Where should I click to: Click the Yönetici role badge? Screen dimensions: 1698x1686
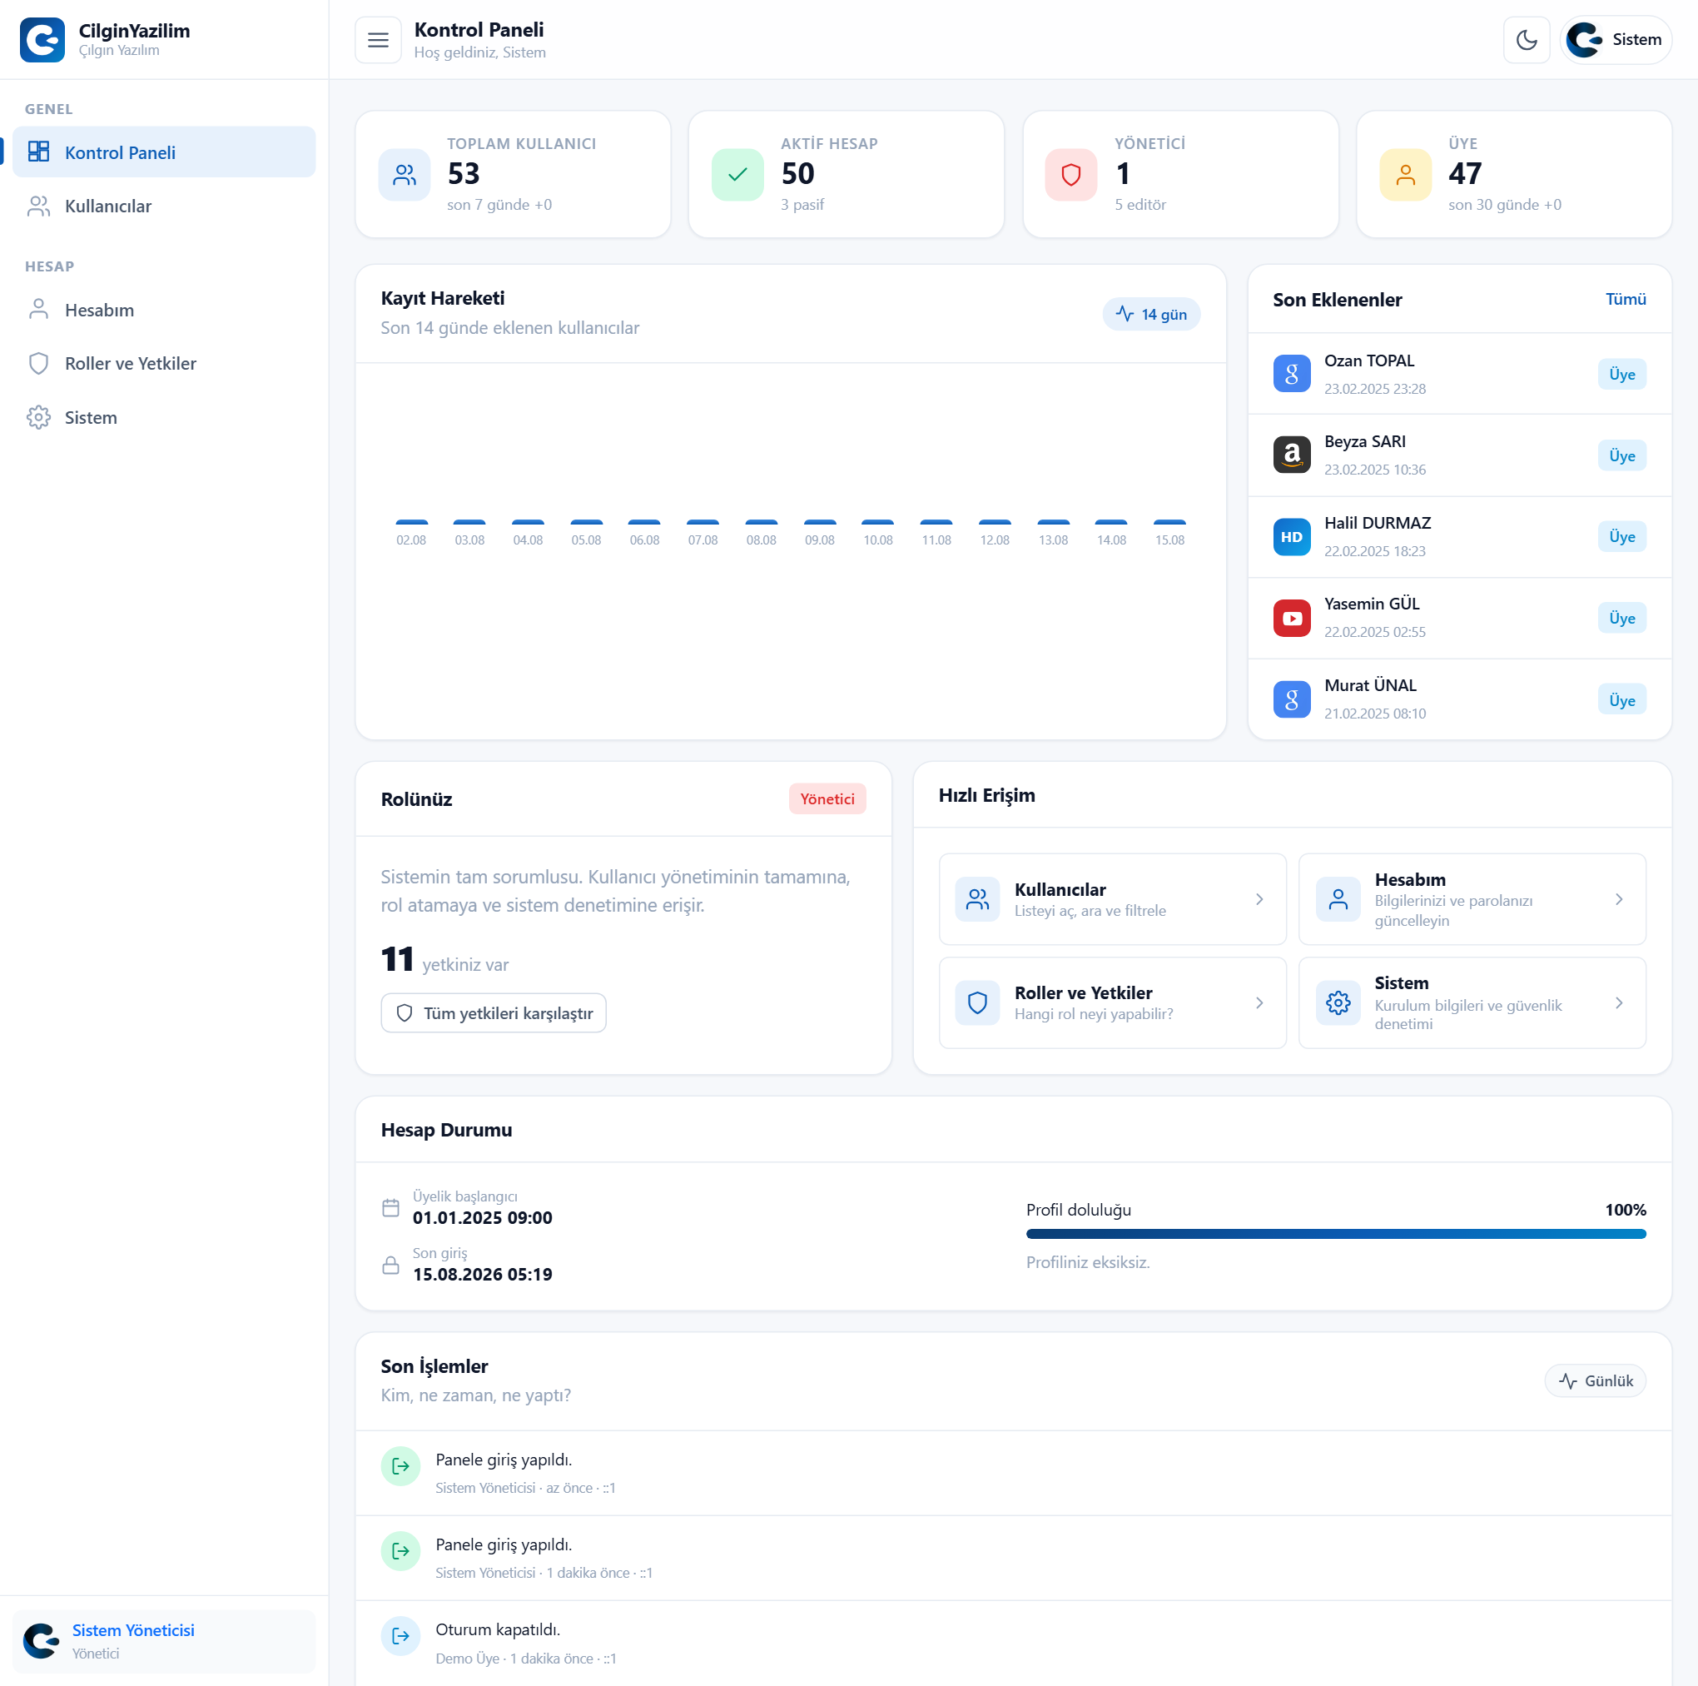click(x=827, y=798)
